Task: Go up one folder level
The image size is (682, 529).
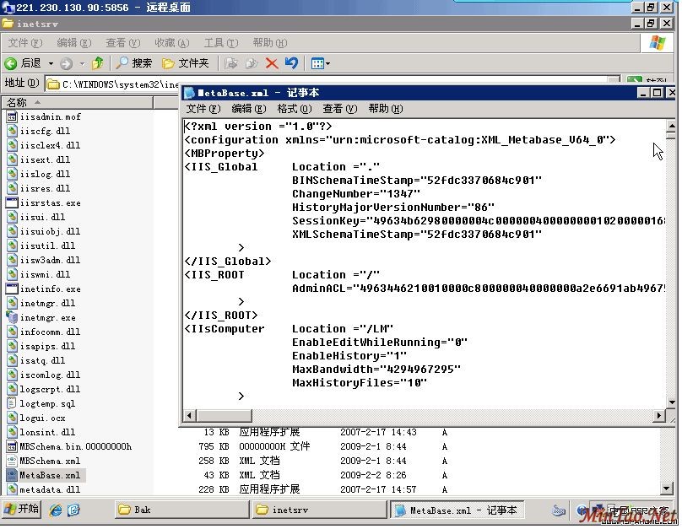Action: point(98,63)
